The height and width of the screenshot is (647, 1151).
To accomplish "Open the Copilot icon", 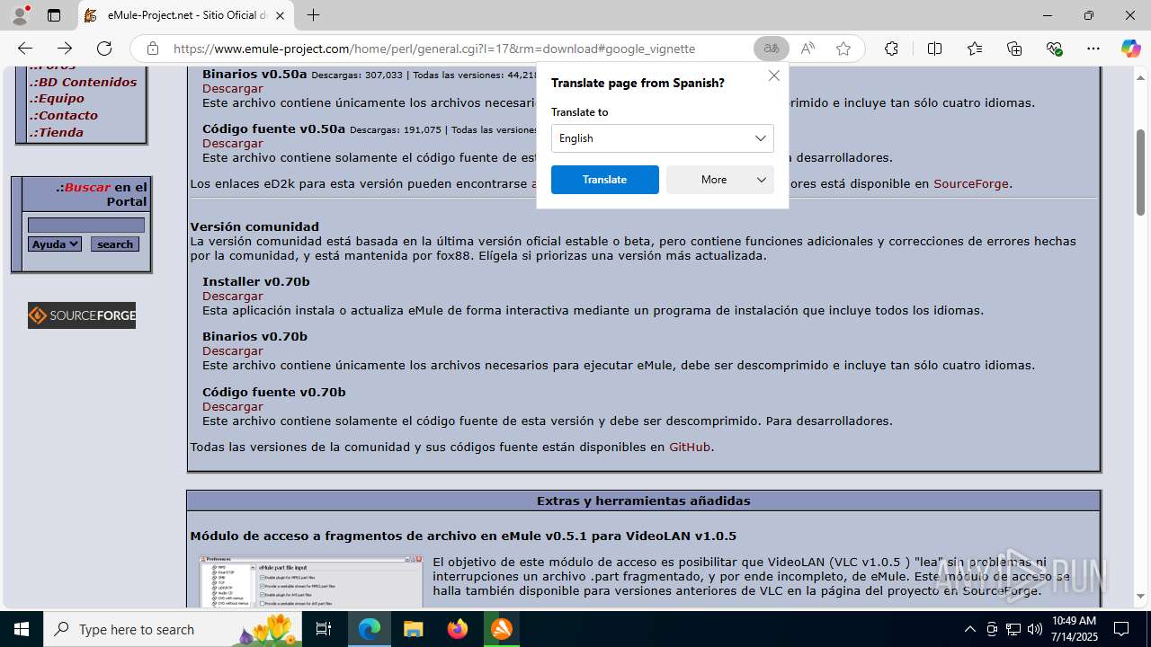I will (x=1130, y=49).
